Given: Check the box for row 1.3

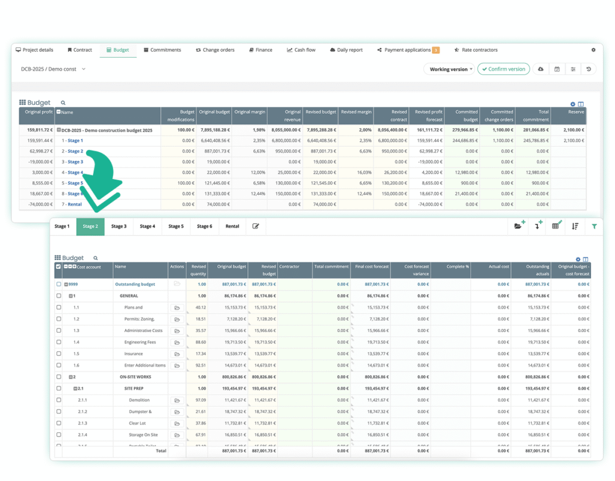Looking at the screenshot, I should click(58, 330).
